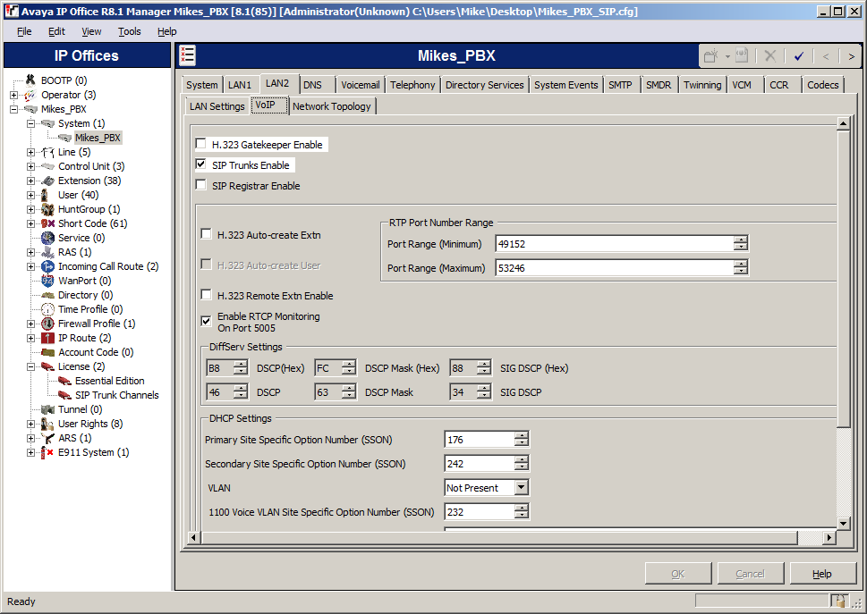Click the Operator tree node icon
The height and width of the screenshot is (614, 867).
(30, 95)
